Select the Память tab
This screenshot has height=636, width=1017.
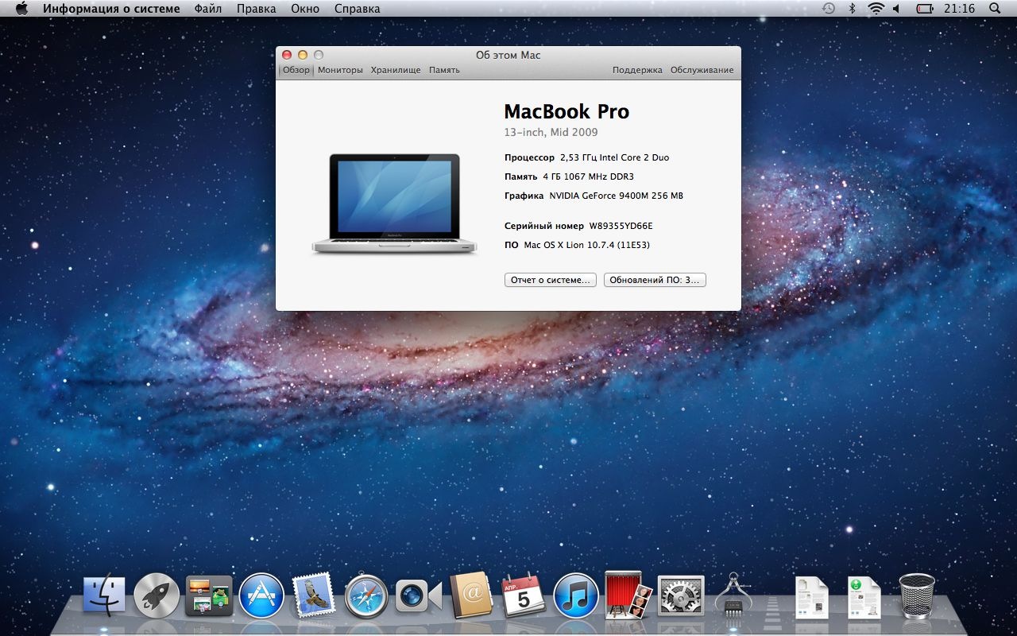click(444, 70)
